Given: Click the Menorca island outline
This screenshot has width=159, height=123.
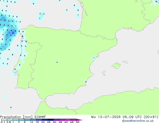Looking at the screenshot, I should click(125, 62).
